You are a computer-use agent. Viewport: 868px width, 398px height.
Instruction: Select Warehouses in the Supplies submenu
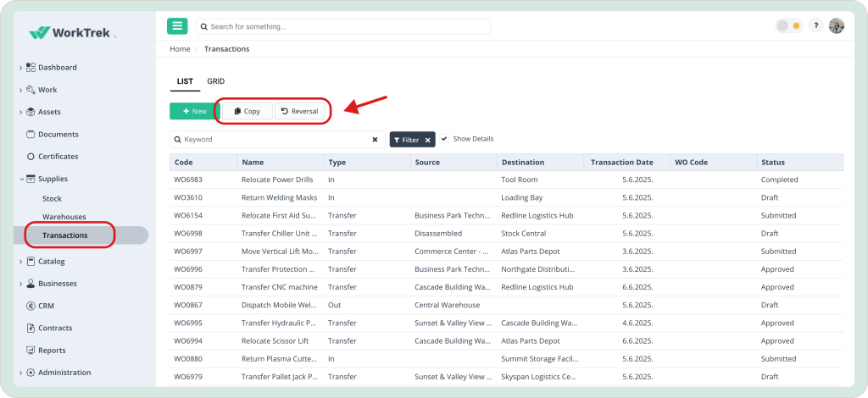tap(64, 217)
